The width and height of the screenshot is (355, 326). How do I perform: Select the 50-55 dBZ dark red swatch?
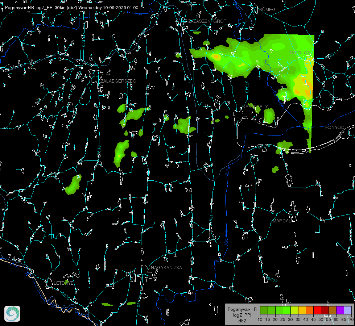(325, 310)
